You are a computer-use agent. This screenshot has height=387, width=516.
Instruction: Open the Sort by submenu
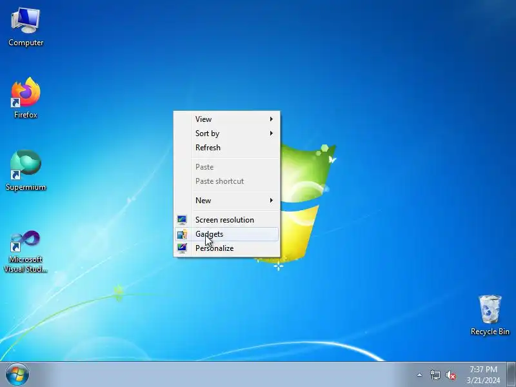(227, 134)
